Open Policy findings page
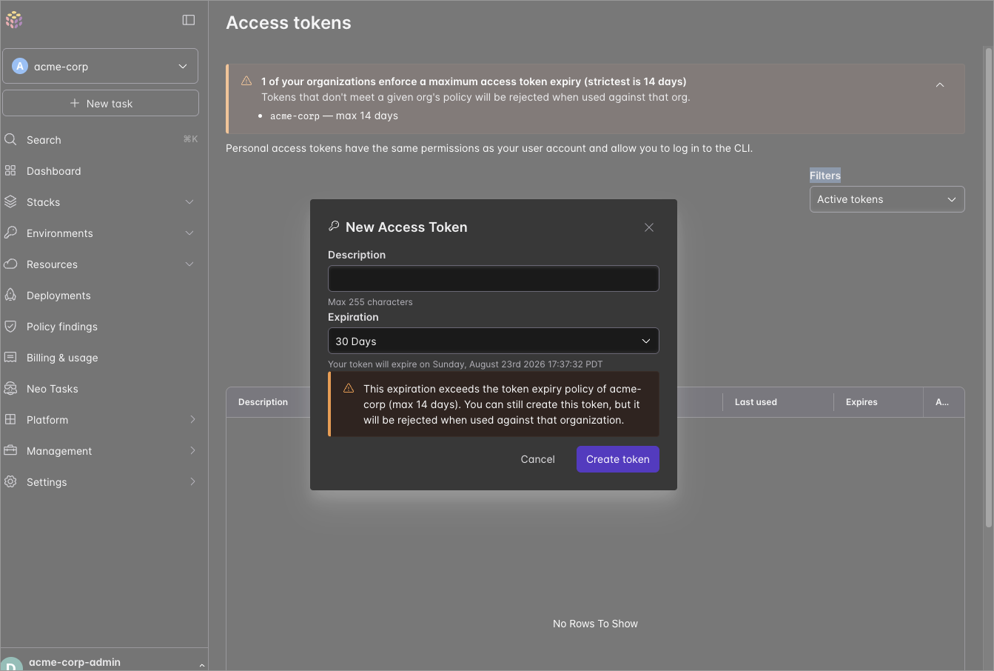The width and height of the screenshot is (994, 671). point(62,327)
